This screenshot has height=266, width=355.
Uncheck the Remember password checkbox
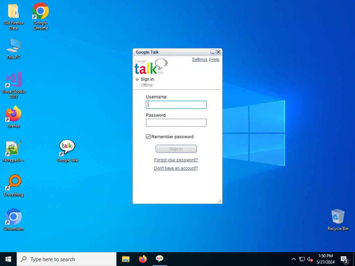[x=148, y=136]
